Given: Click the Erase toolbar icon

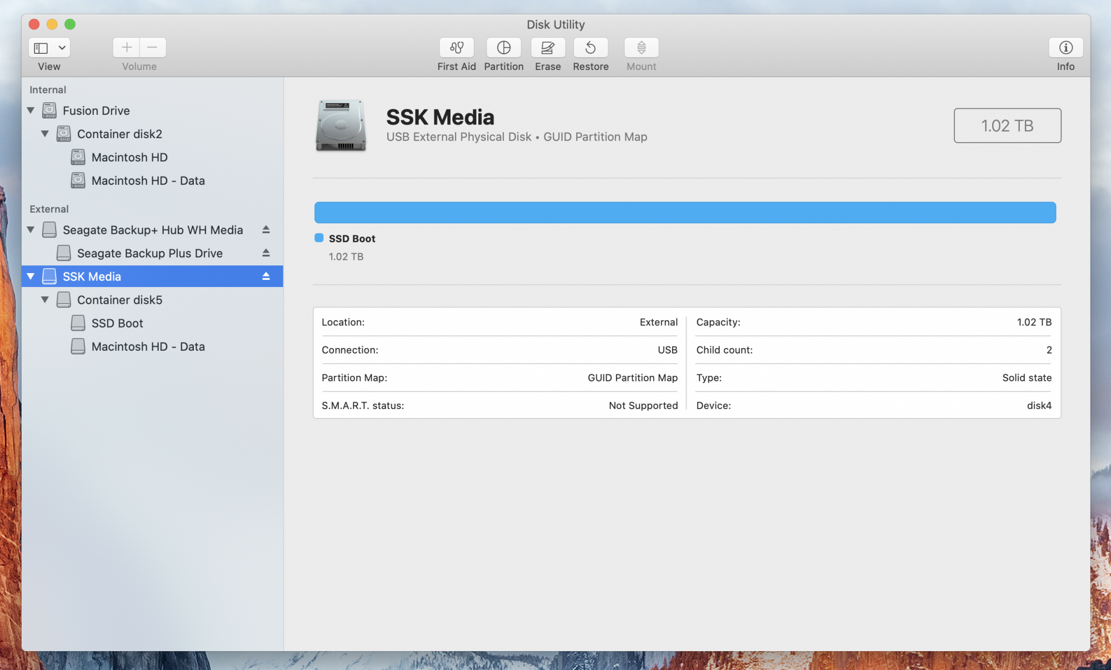Looking at the screenshot, I should click(x=548, y=48).
